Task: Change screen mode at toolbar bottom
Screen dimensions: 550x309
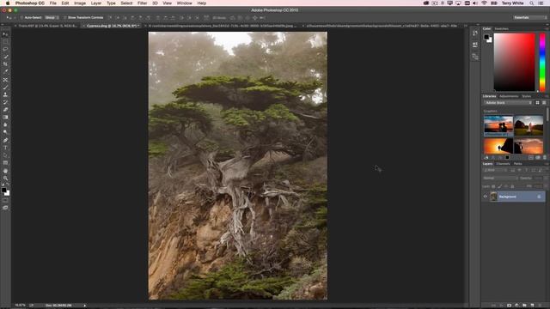Action: click(x=5, y=208)
